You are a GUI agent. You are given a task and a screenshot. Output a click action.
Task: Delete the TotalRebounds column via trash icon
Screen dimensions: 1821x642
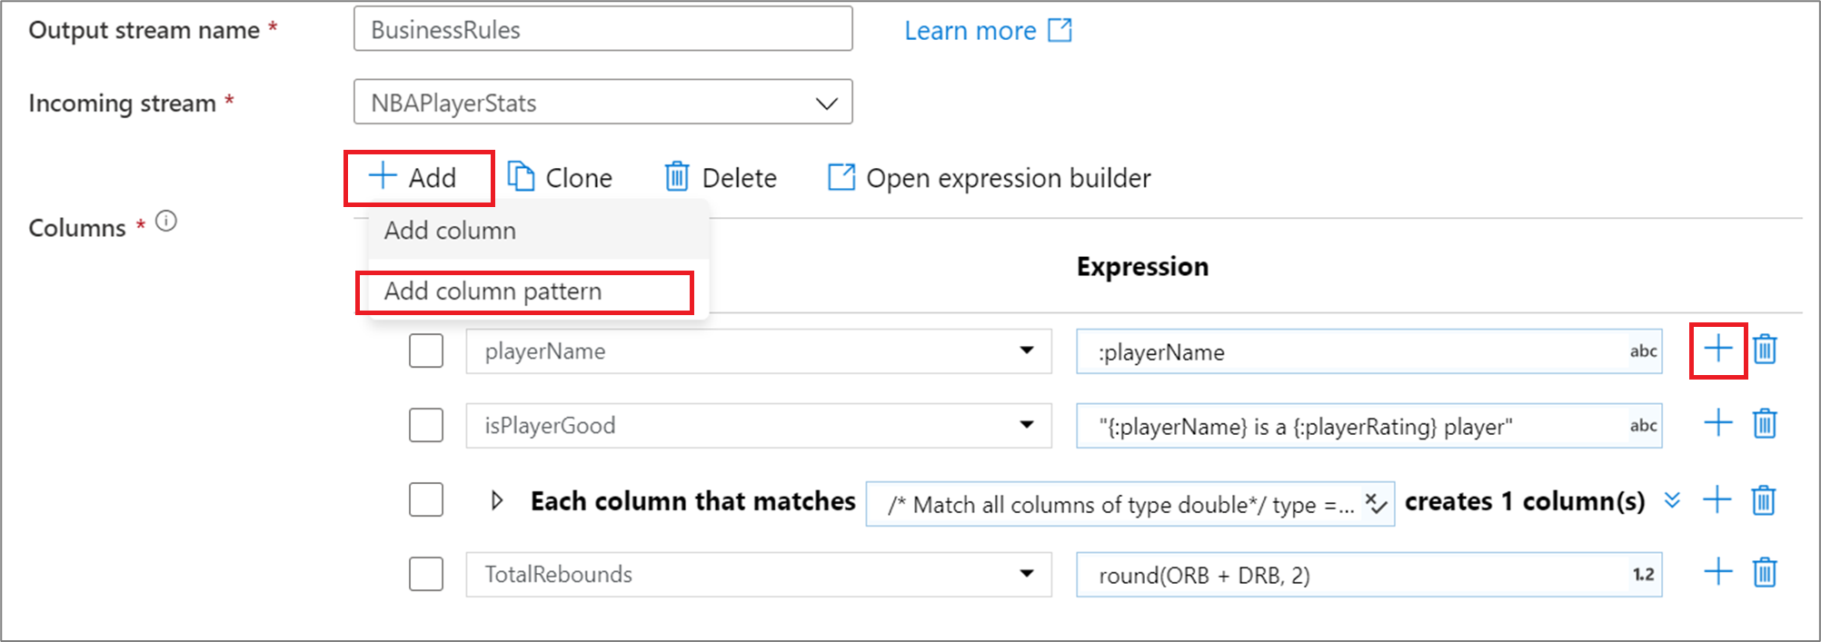pyautogui.click(x=1765, y=573)
